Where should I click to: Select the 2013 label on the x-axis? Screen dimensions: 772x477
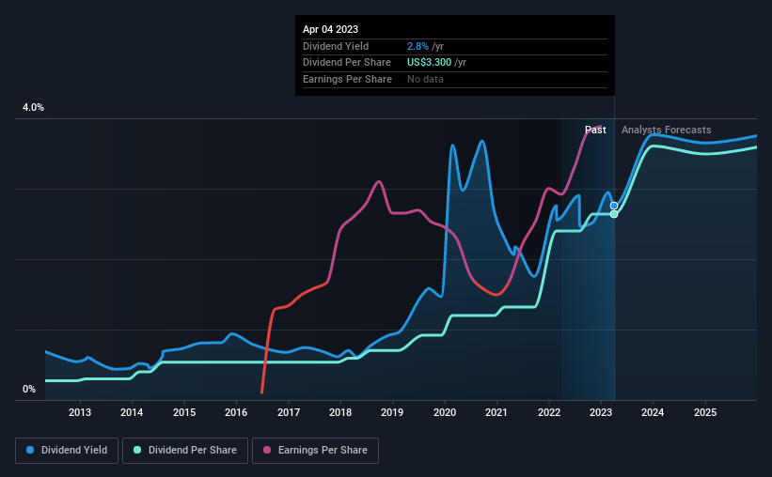[80, 412]
